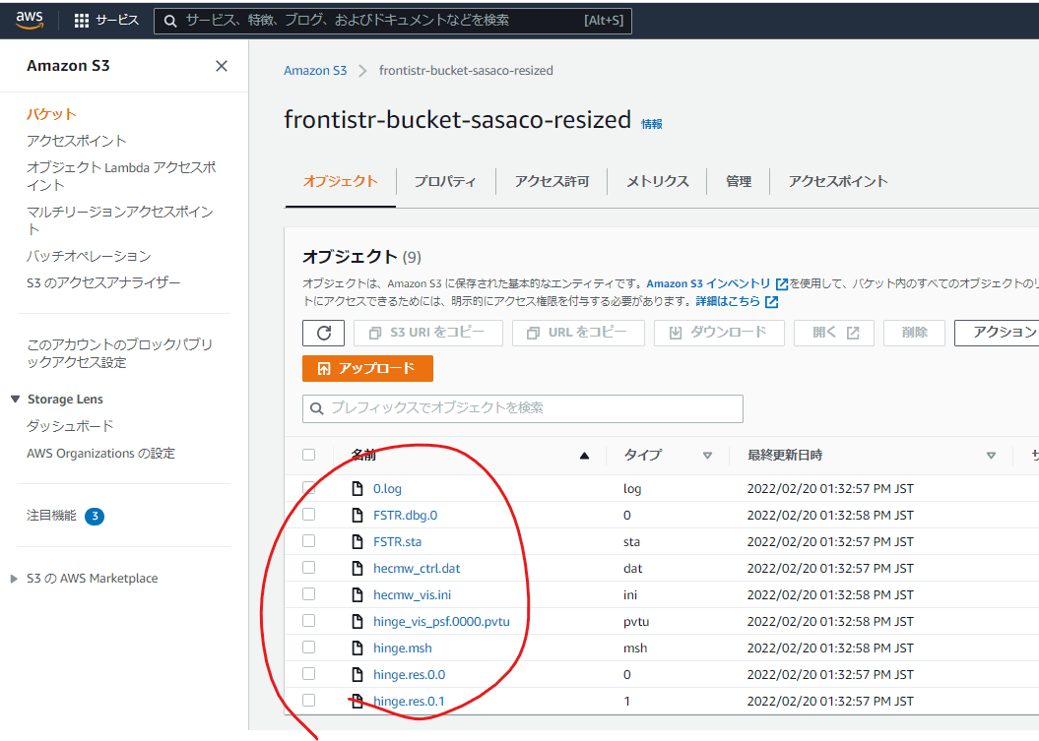Check the box for FSTR.dbg.0
The width and height of the screenshot is (1039, 741).
point(309,515)
